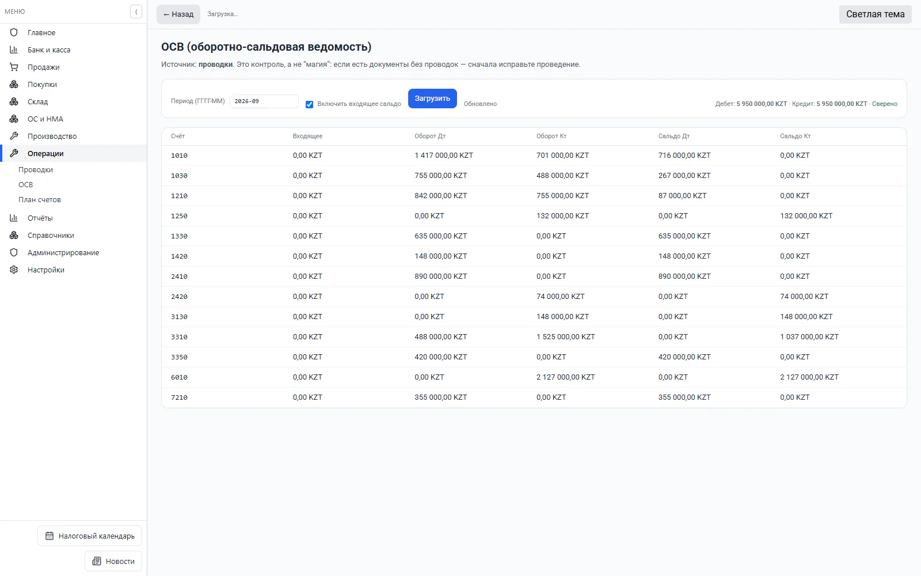This screenshot has width=921, height=576.
Task: Select account 1010 in the table
Action: point(179,156)
